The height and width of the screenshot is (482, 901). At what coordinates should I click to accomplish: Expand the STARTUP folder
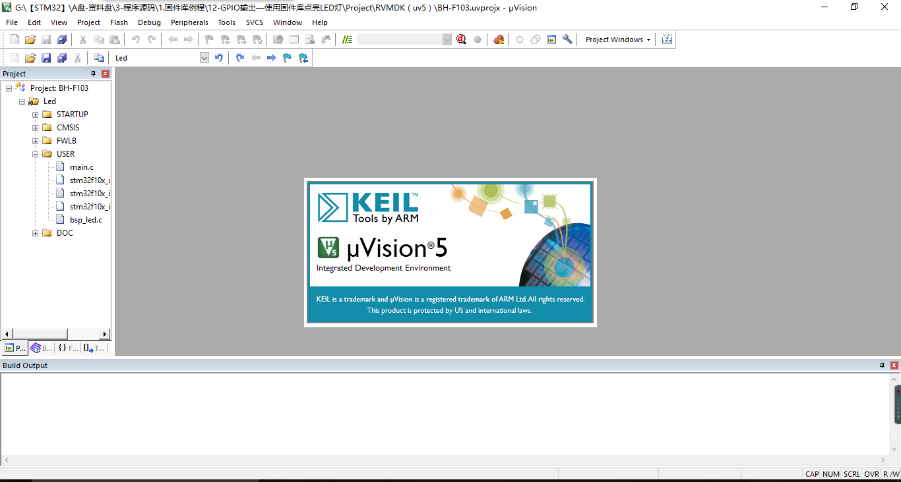coord(36,115)
